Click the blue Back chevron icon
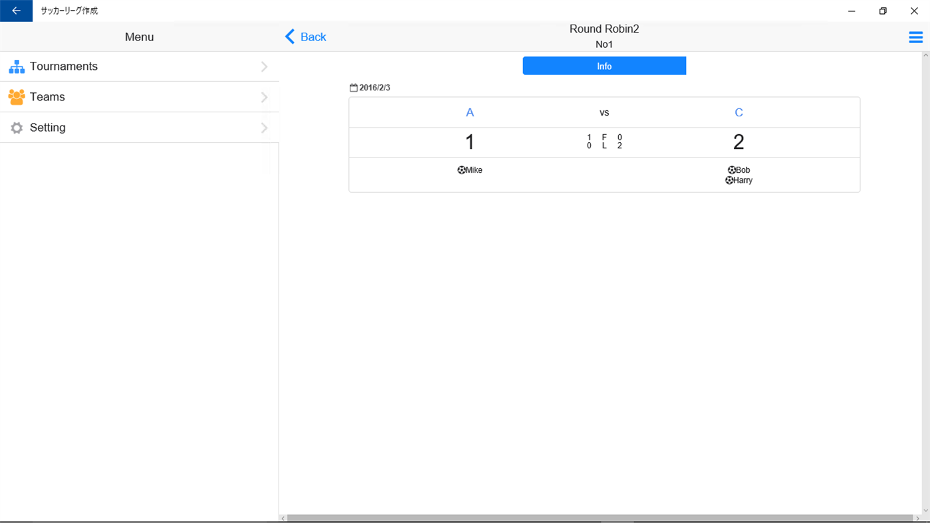930x523 pixels. tap(290, 37)
